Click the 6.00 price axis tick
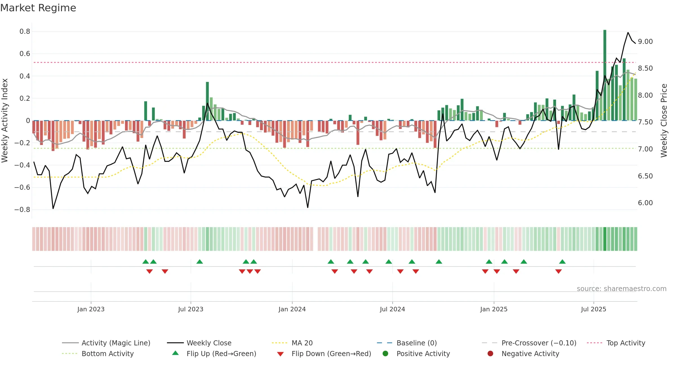The width and height of the screenshot is (676, 380). (x=645, y=203)
